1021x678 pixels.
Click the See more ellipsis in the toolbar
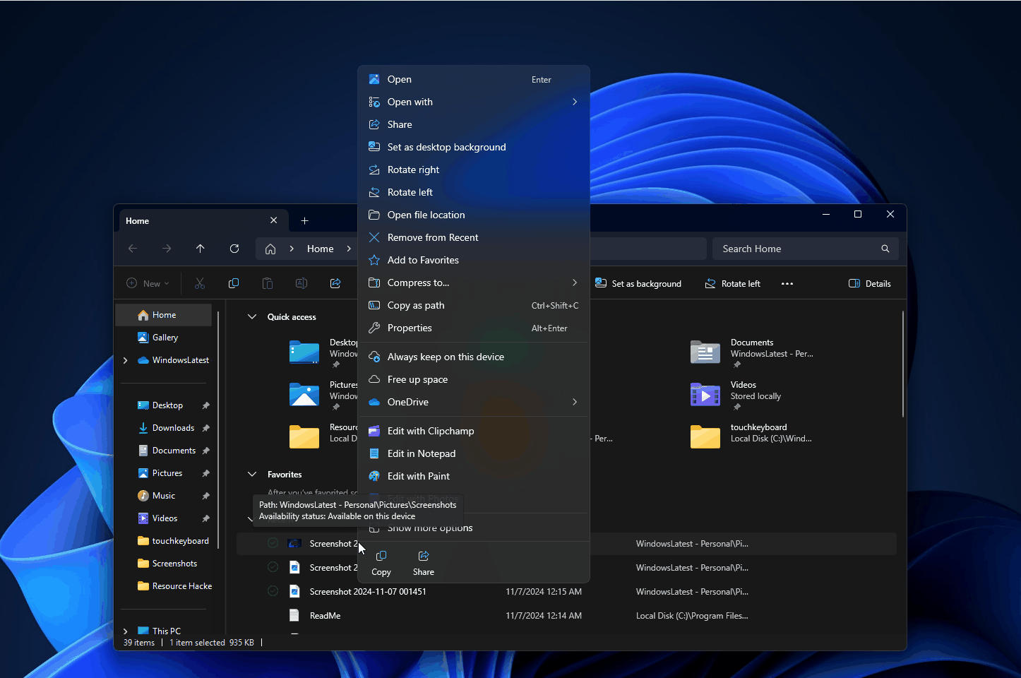(x=787, y=283)
